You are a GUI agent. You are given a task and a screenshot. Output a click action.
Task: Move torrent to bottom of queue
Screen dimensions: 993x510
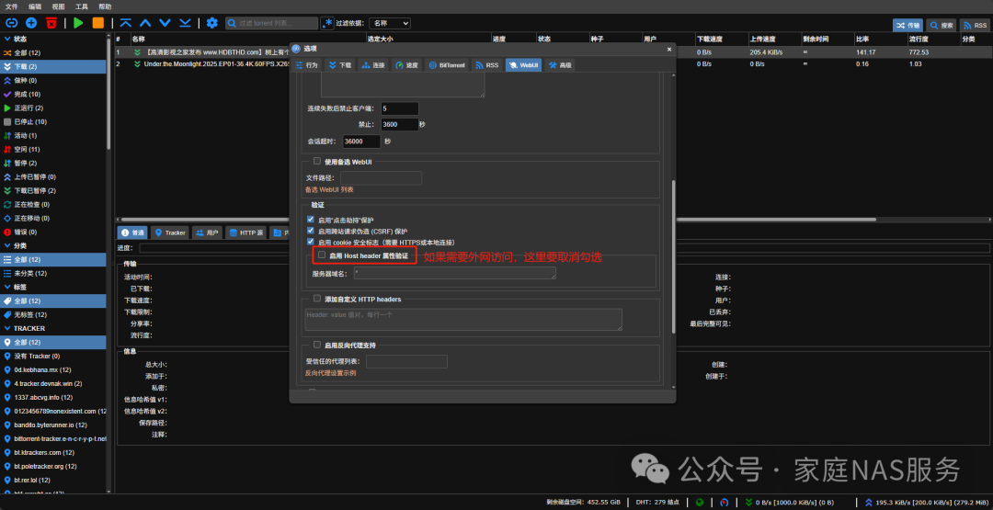(185, 23)
